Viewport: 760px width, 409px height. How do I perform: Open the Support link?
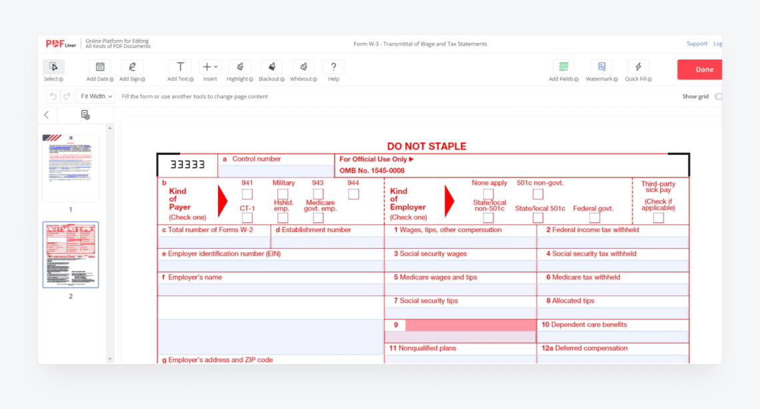point(697,43)
